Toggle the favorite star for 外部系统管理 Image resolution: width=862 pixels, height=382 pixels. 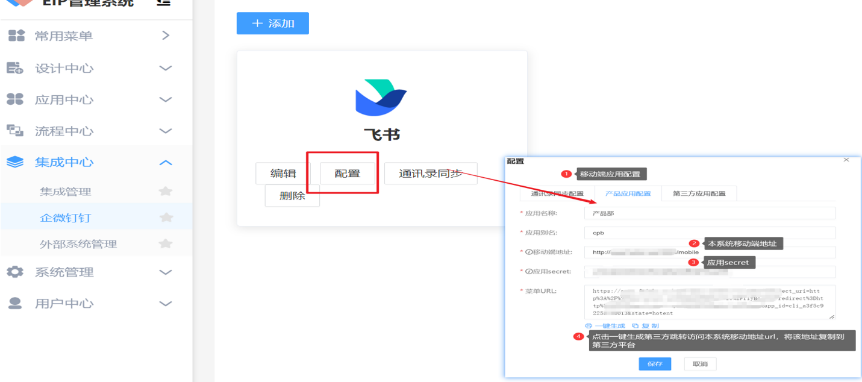166,244
